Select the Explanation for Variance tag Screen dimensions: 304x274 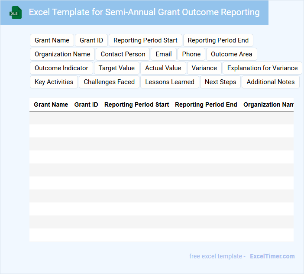pyautogui.click(x=262, y=68)
